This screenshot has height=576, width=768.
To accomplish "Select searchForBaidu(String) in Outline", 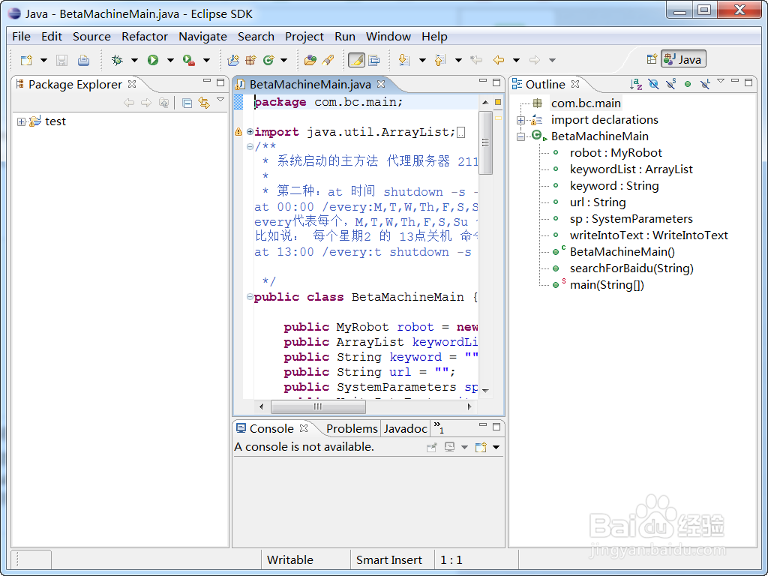I will tap(631, 268).
